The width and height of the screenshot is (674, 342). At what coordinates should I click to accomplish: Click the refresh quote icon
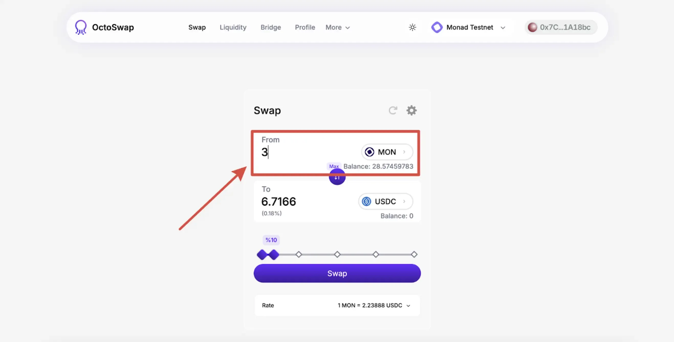(393, 110)
